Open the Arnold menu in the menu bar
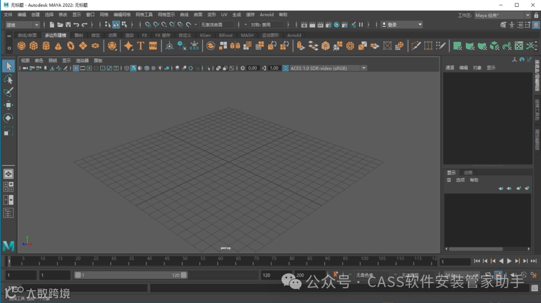Viewport: 541px width, 303px height. (266, 14)
